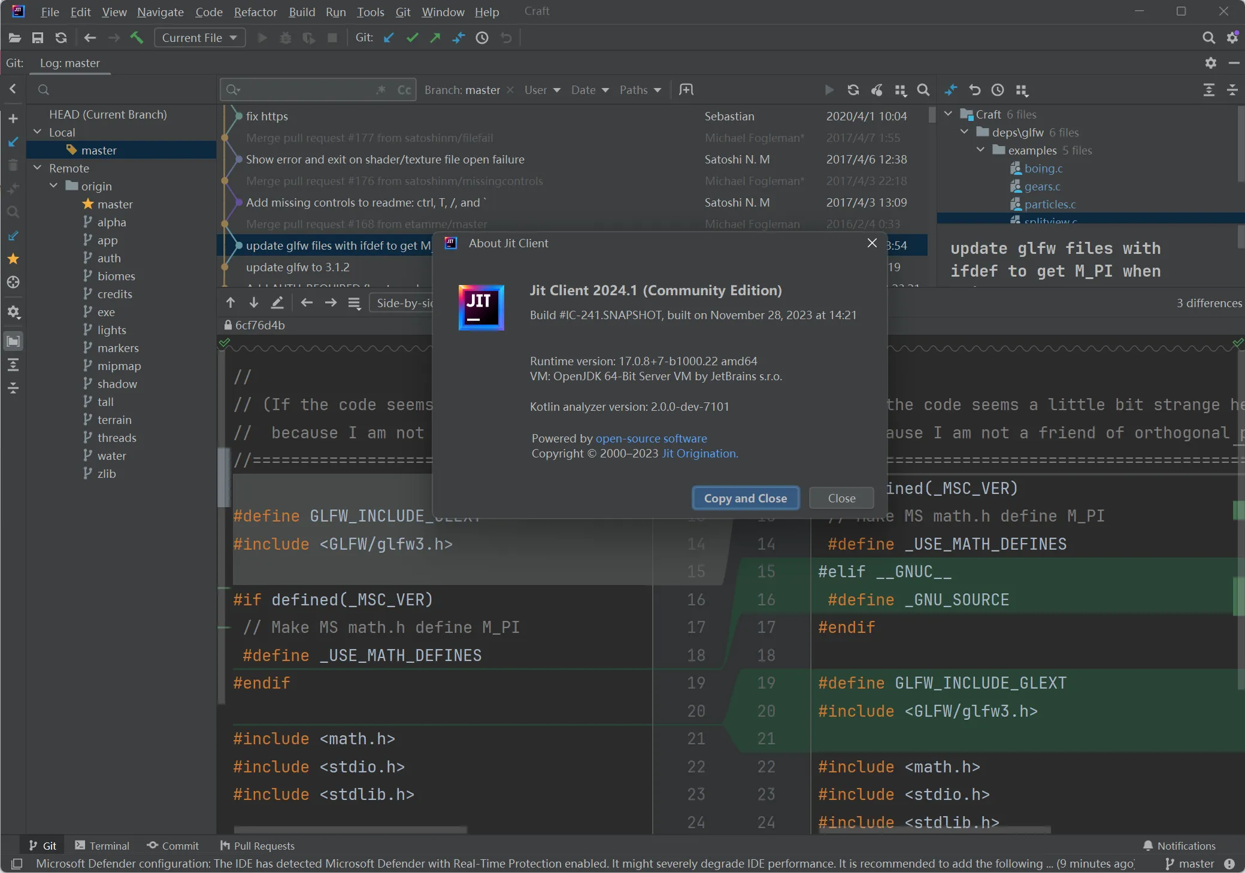Collapse branches panel with left chevron
Screen dimensions: 1245x873
13,89
